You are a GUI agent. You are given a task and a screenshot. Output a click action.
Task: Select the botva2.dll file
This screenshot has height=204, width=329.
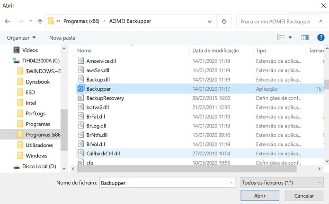[x=98, y=107]
